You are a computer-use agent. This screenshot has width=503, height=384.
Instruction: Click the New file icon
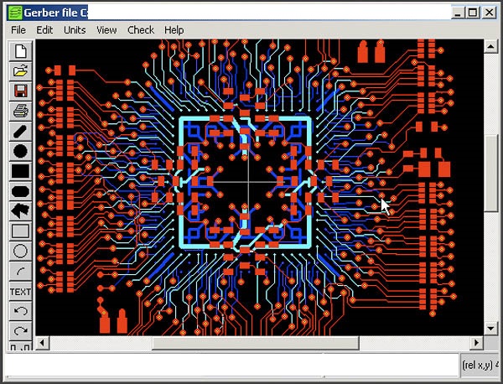20,51
